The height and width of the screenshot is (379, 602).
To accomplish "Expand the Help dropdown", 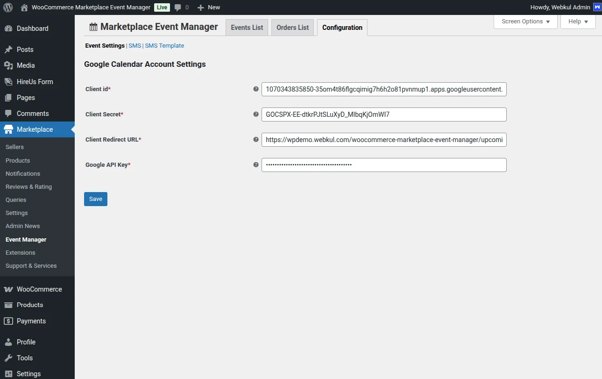I will 578,21.
